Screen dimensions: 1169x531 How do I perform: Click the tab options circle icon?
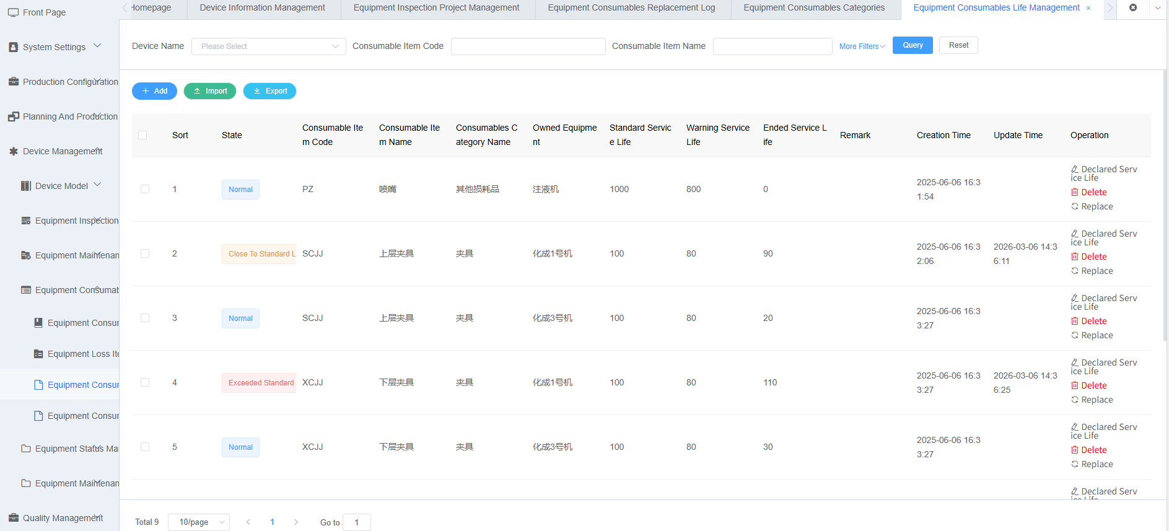(x=1133, y=7)
